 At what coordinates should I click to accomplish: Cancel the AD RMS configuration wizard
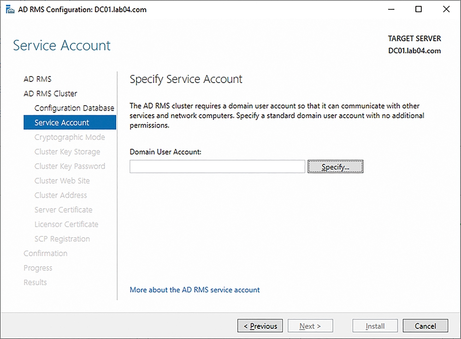point(426,326)
